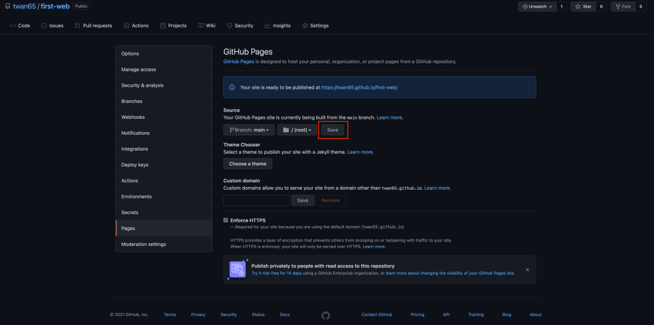
Task: Click the Choose a theme button
Action: point(247,164)
